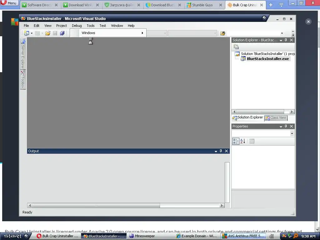Dismiss the lightbox with the round X button
The width and height of the screenshot is (320, 240).
point(308,22)
